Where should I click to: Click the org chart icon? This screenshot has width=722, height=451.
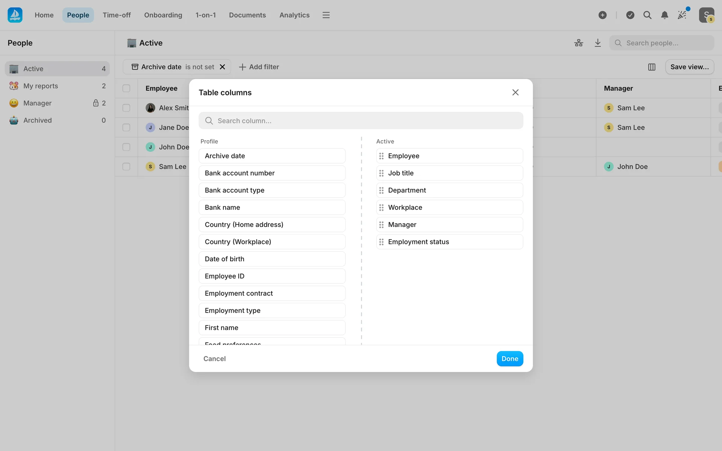(x=579, y=43)
